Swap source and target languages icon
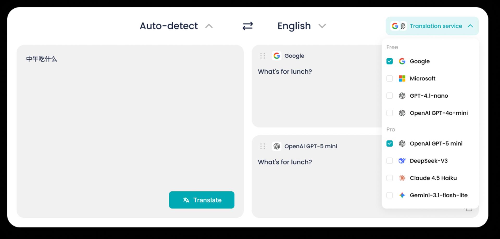 pyautogui.click(x=247, y=26)
